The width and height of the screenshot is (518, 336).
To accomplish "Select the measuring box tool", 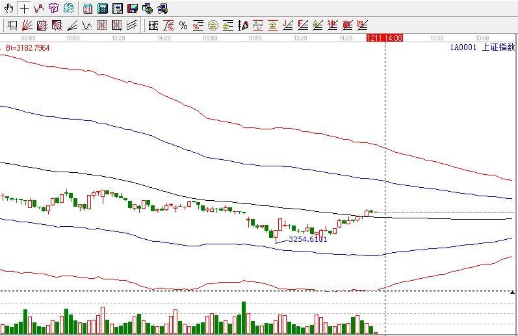I will 12,25.
